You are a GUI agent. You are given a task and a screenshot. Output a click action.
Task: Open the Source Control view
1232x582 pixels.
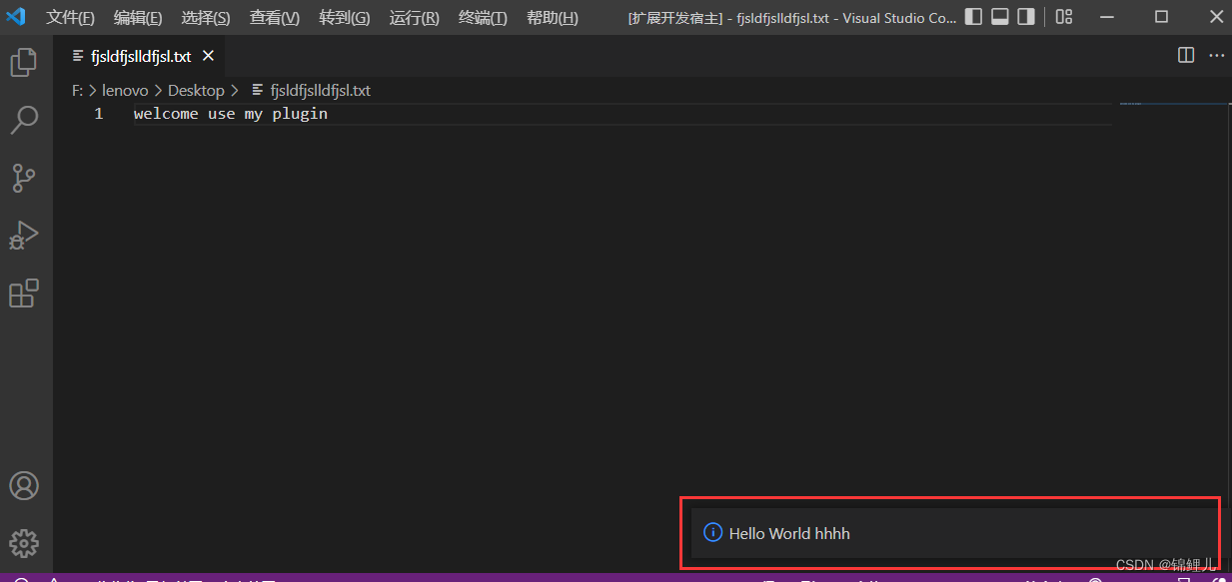pos(23,178)
